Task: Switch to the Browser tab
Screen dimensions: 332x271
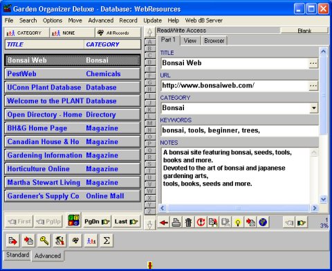Action: click(x=214, y=41)
